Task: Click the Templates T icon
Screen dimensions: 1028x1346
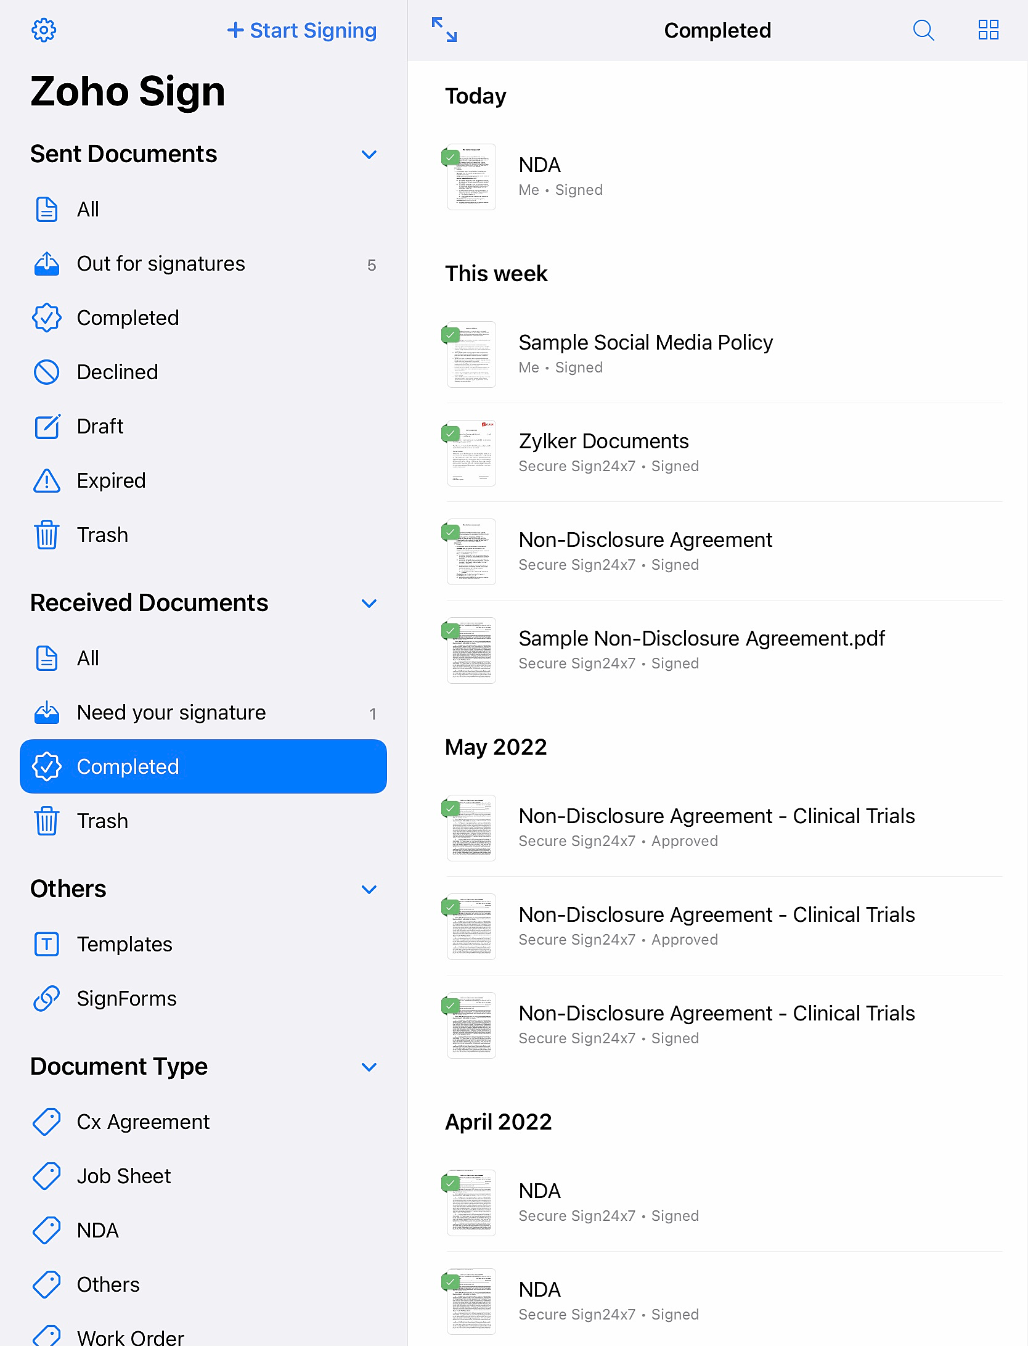Action: [47, 944]
